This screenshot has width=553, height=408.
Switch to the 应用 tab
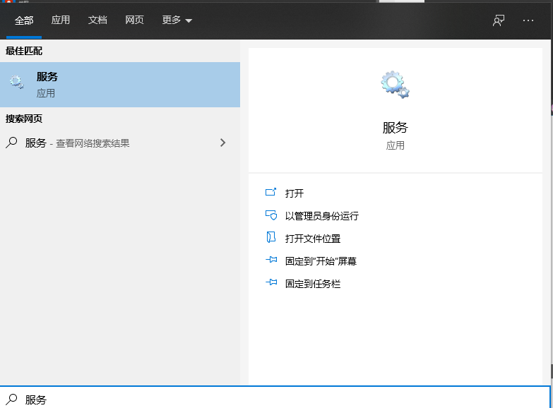[x=61, y=20]
